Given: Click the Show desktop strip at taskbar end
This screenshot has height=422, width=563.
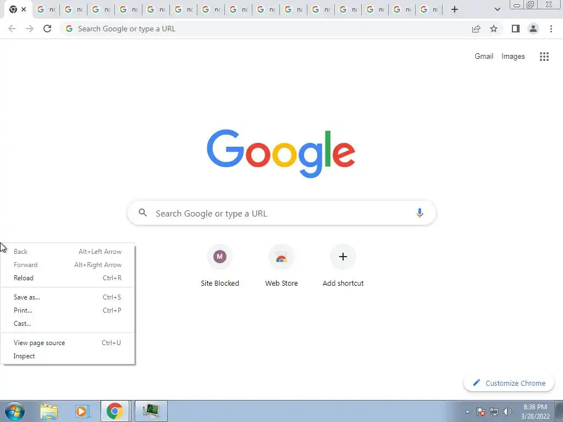Looking at the screenshot, I should [559, 411].
